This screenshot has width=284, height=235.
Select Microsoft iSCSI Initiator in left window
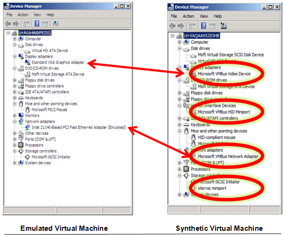(x=51, y=157)
